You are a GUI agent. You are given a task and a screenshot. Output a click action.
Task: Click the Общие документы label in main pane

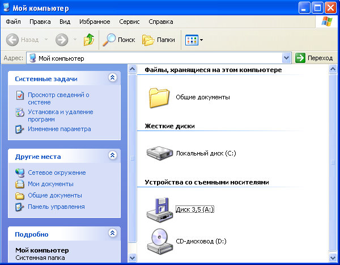(203, 97)
